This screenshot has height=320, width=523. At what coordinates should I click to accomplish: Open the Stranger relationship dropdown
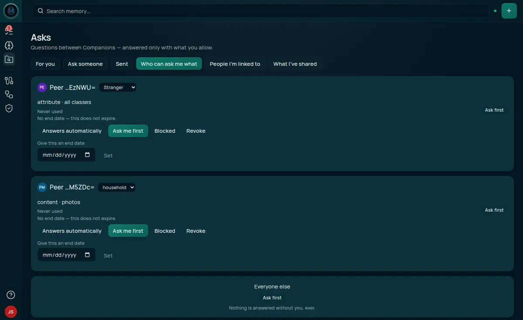coord(118,87)
